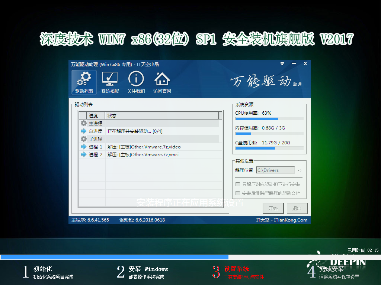
Task: Minimize the 万能驱动助理 window
Action: (294, 63)
